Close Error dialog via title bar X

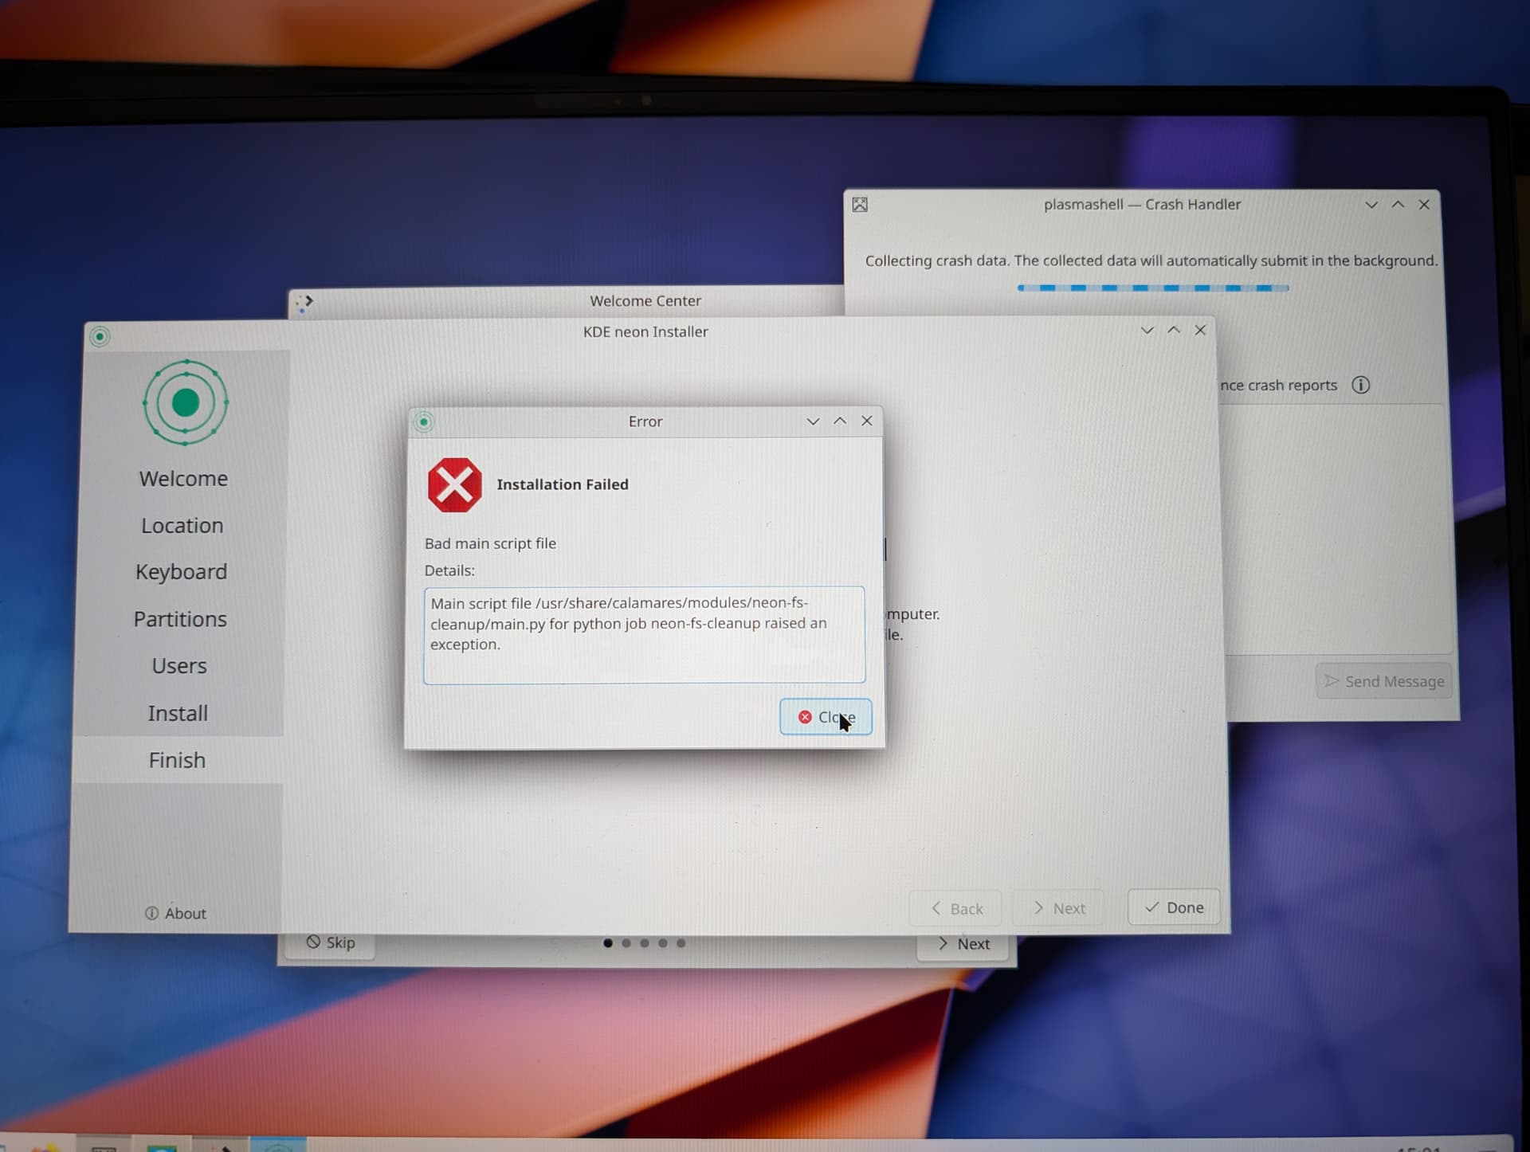point(867,421)
